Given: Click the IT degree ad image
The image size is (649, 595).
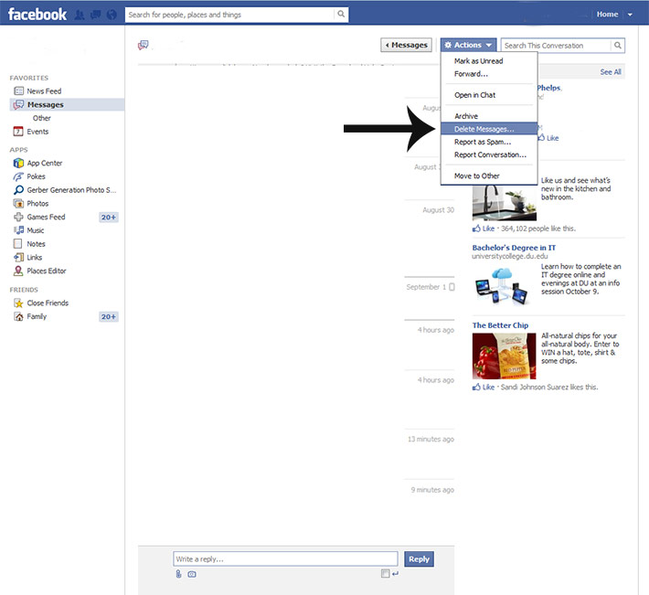Looking at the screenshot, I should [x=502, y=285].
